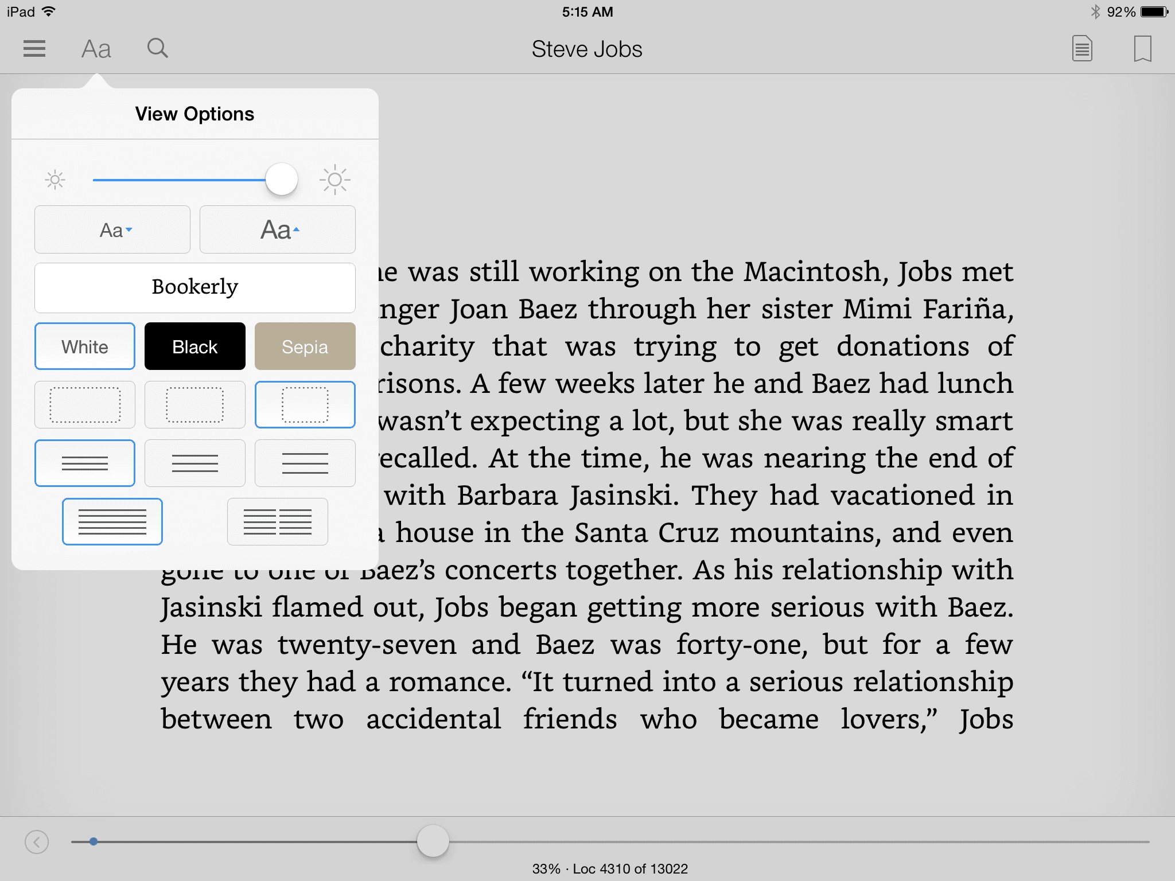
Task: Select the White page color
Action: coord(85,346)
